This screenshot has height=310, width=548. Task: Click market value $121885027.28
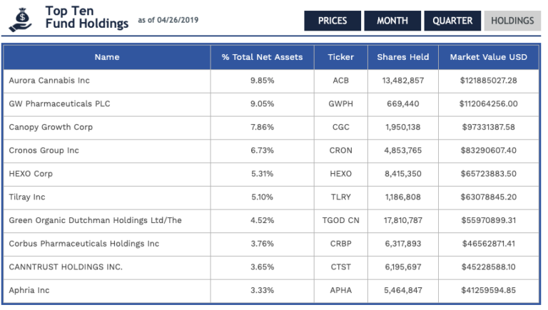[x=489, y=81]
